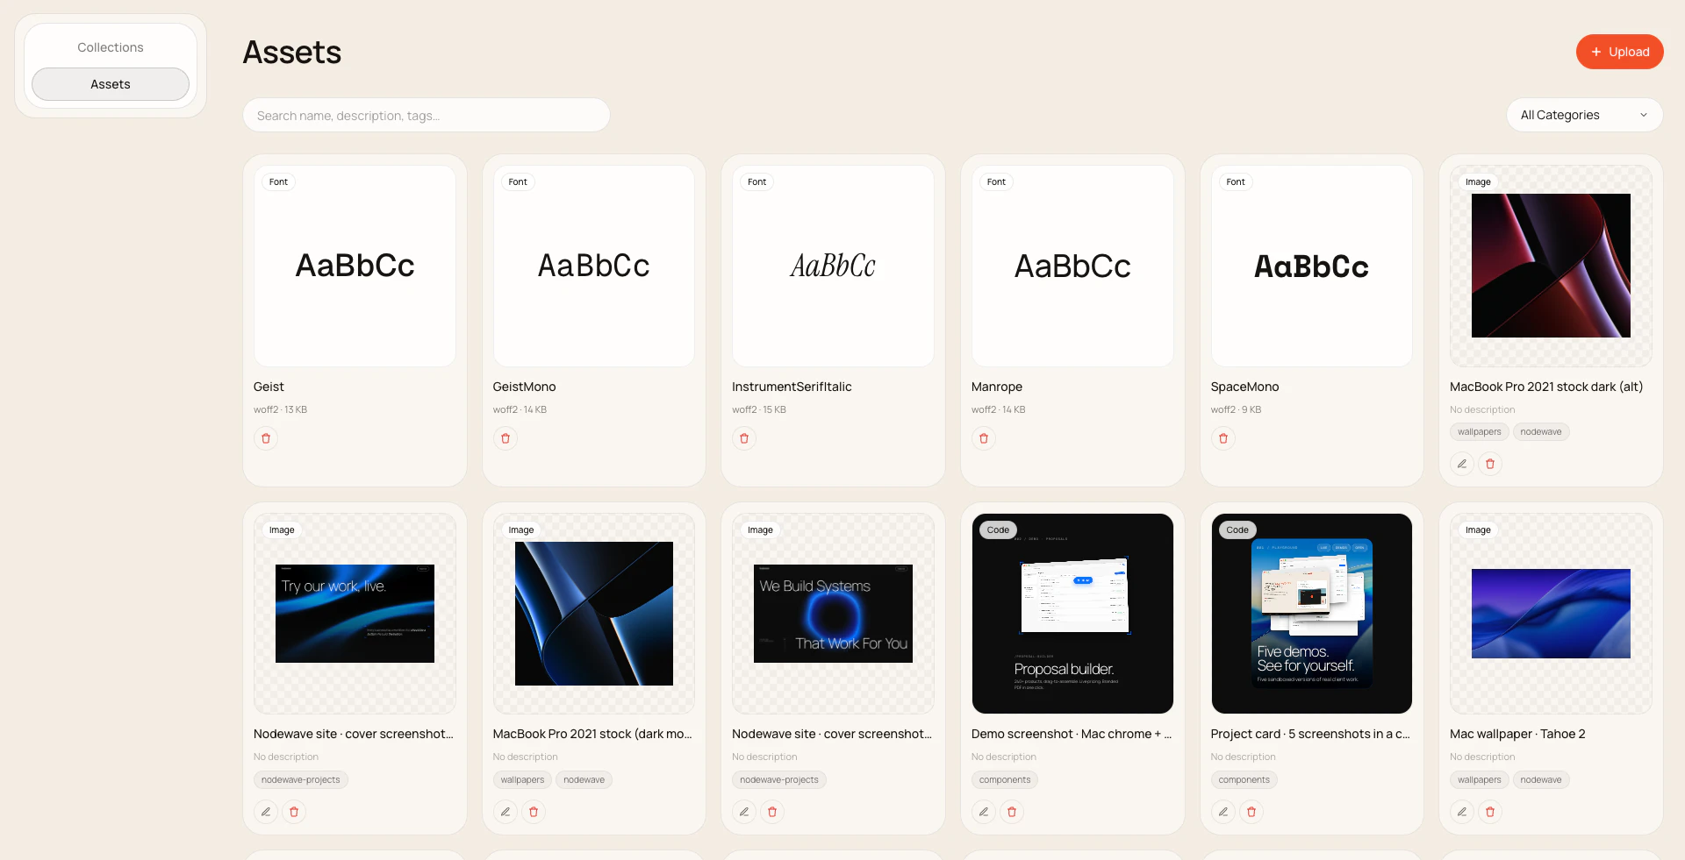
Task: Open the All Categories dropdown
Action: click(x=1583, y=115)
